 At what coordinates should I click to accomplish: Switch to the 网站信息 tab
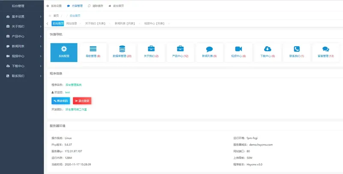(x=72, y=24)
